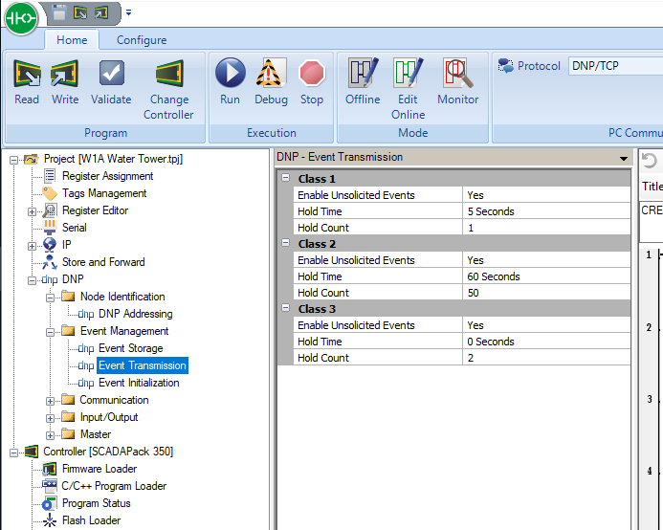Open Tags Management in project tree
The height and width of the screenshot is (530, 663).
tap(104, 193)
